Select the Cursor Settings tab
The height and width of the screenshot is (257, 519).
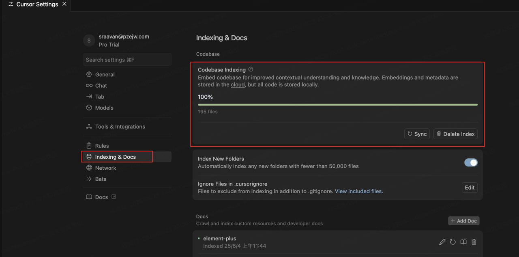[x=37, y=4]
